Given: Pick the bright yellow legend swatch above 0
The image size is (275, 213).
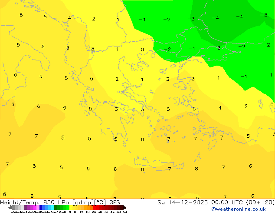Looking at the screenshot, I should 71,207.
